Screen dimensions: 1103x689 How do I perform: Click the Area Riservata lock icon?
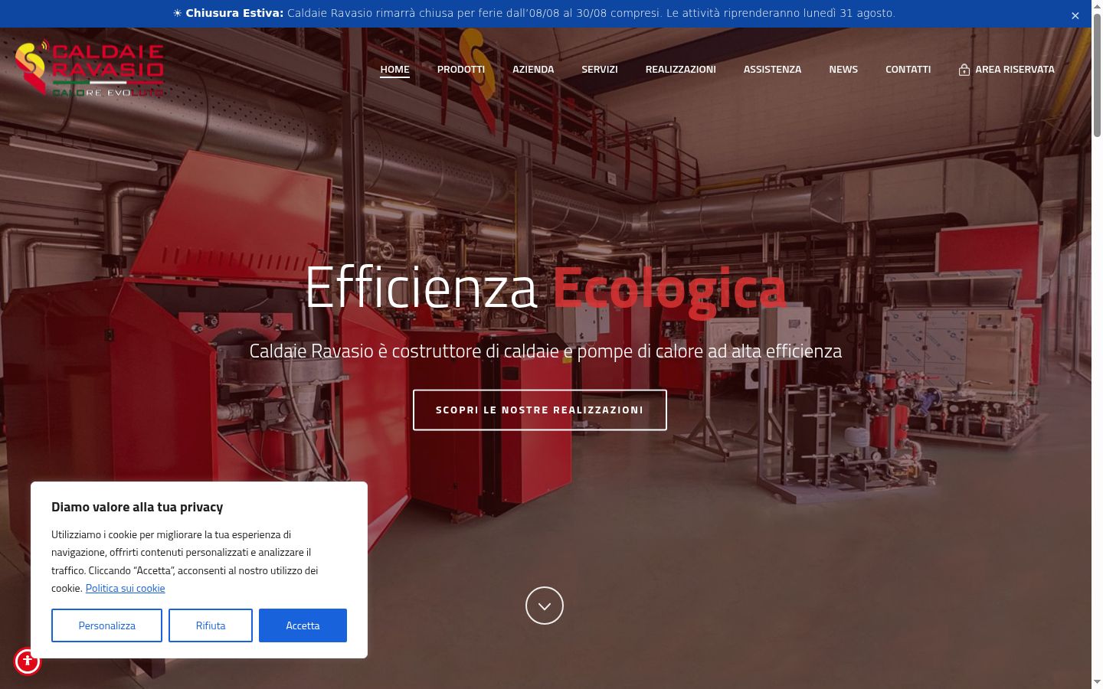pos(964,70)
